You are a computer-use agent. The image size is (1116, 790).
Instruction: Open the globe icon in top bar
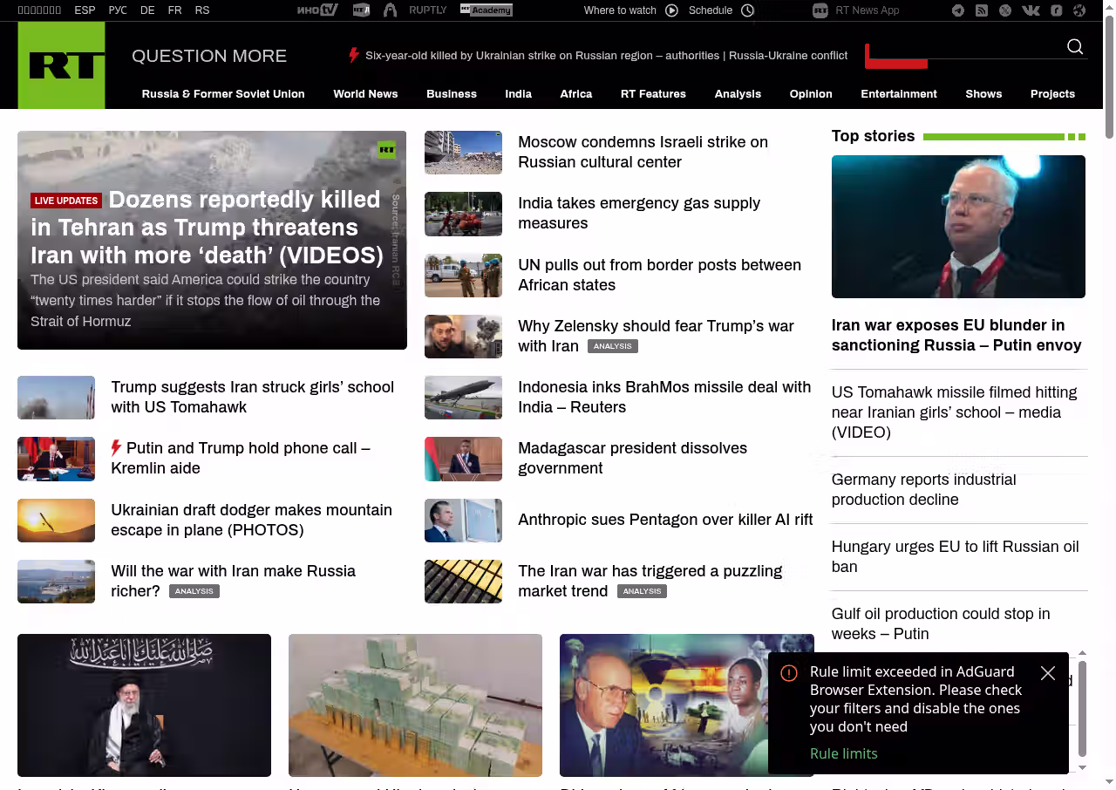[x=1079, y=10]
